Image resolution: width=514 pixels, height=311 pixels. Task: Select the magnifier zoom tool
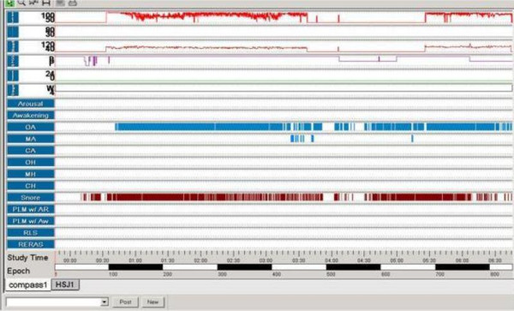21,3
